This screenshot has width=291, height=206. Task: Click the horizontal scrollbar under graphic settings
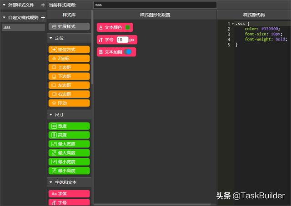[x=152, y=204]
